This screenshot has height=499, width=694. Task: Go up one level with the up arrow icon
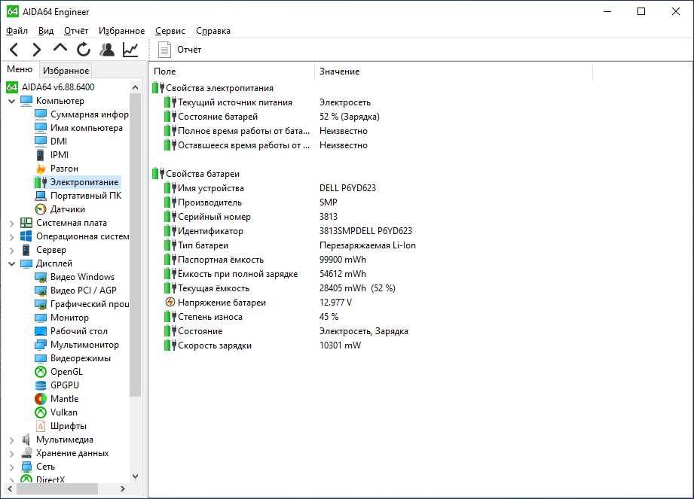click(60, 47)
